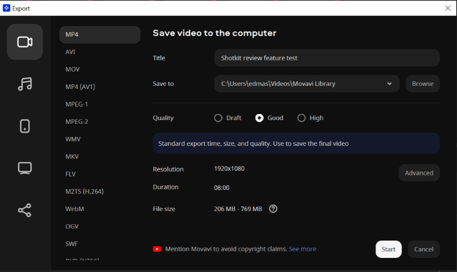Click the file size 206 MB - 769 MB

pyautogui.click(x=238, y=209)
